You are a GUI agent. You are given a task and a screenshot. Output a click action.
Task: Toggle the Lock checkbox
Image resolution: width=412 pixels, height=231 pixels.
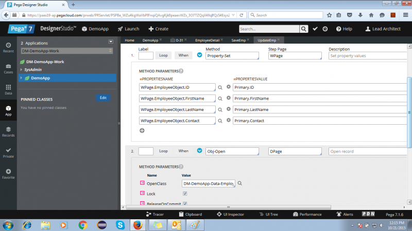tap(185, 194)
